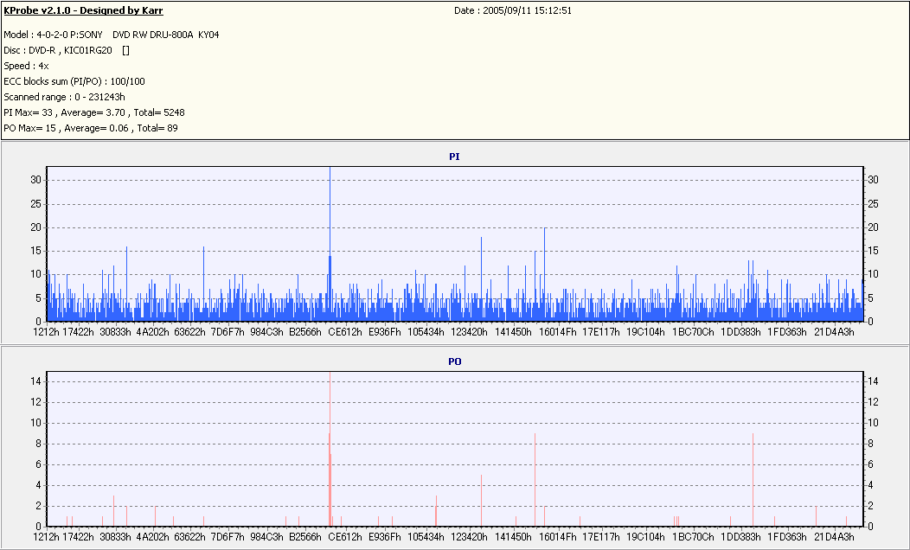910x550 pixels.
Task: Click '16014Fh' on the PO chart x-axis
Action: pos(558,537)
